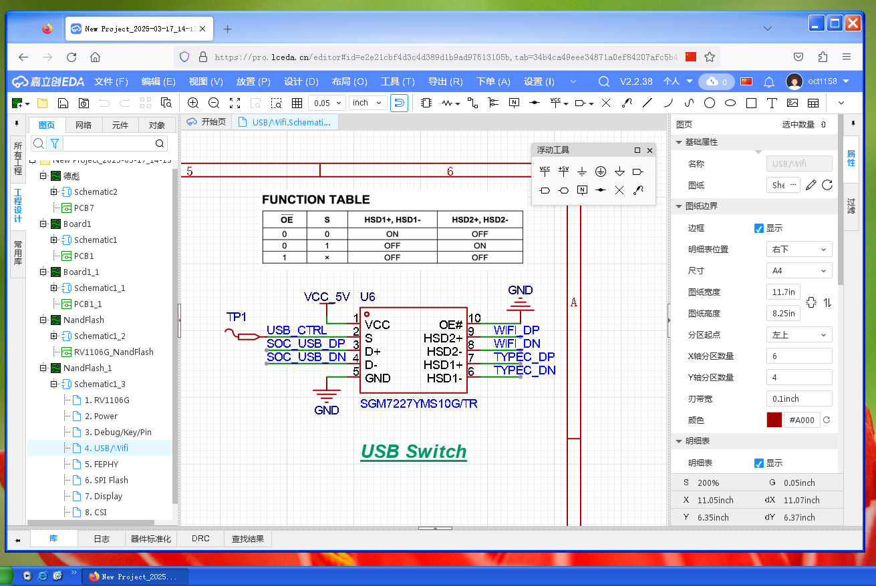Collapse the 基础属性 section header

(x=754, y=142)
